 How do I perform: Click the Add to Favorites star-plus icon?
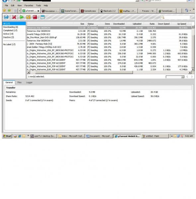(9, 11)
